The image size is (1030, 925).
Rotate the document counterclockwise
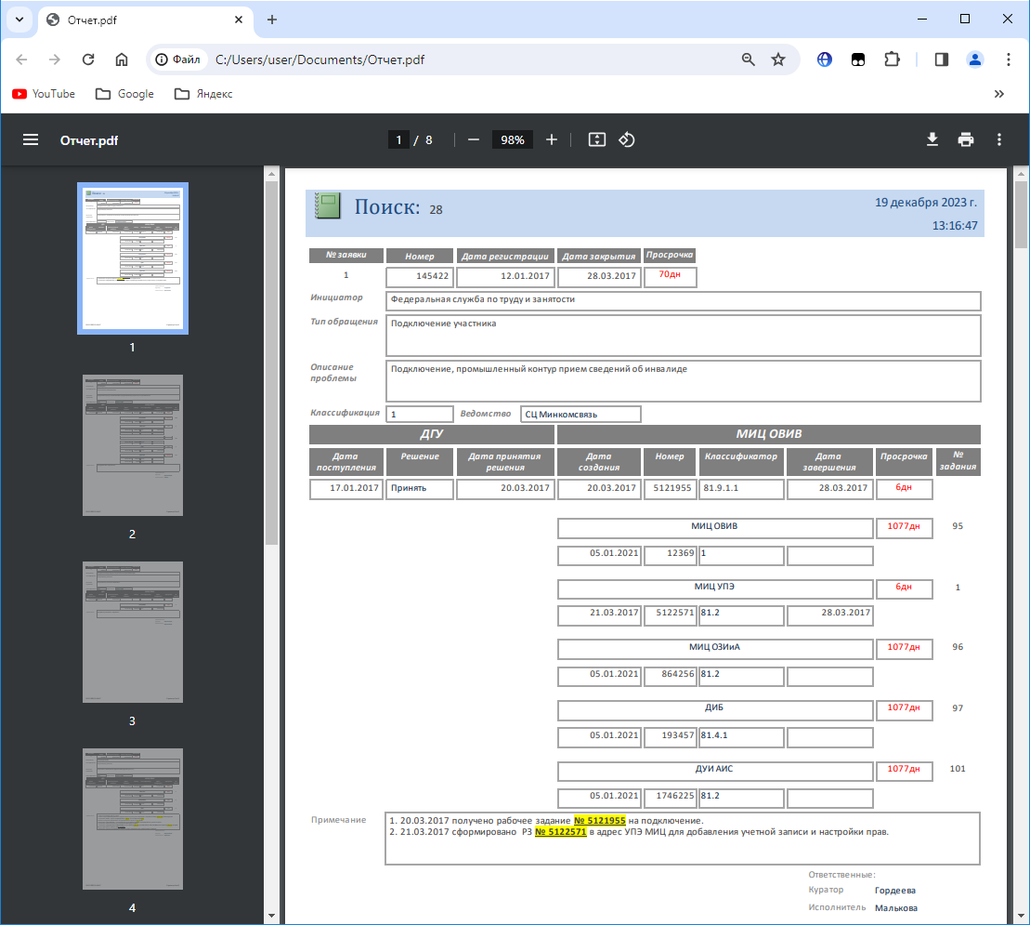pyautogui.click(x=627, y=140)
